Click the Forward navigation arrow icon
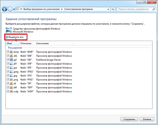Image resolution: width=158 pixels, height=125 pixels. pos(10,9)
